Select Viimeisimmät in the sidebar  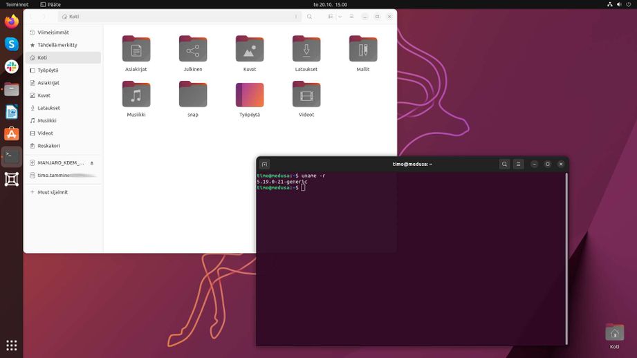[x=63, y=32]
